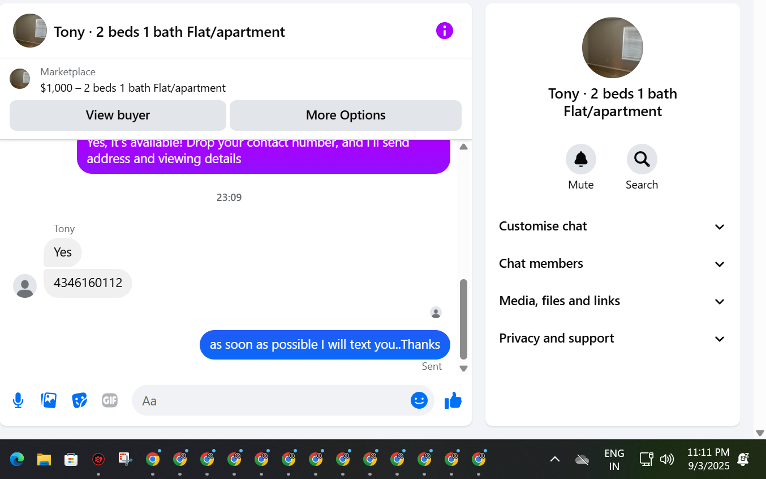Viewport: 766px width, 479px height.
Task: Click chat scrollbar down arrow
Action: [x=463, y=368]
